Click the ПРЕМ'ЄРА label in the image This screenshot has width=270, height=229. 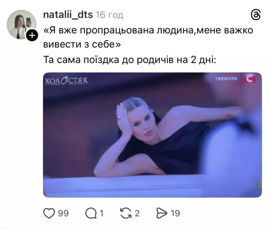click(226, 79)
